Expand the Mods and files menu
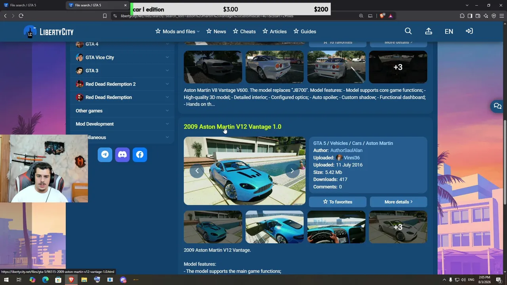 [x=177, y=31]
